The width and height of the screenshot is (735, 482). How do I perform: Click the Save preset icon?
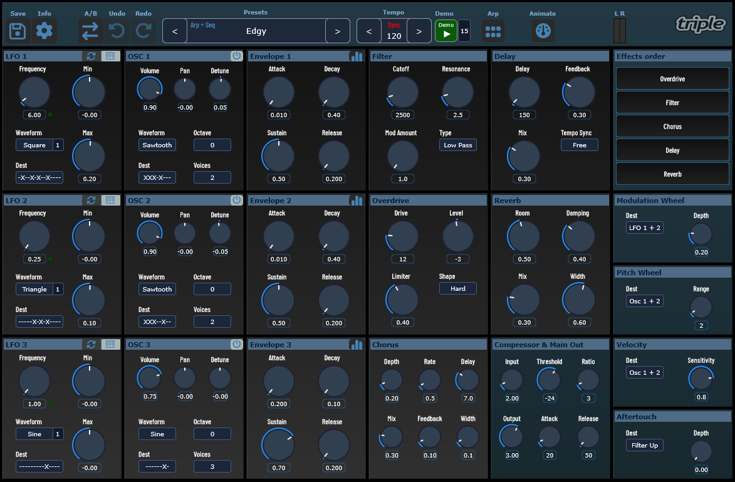17,29
